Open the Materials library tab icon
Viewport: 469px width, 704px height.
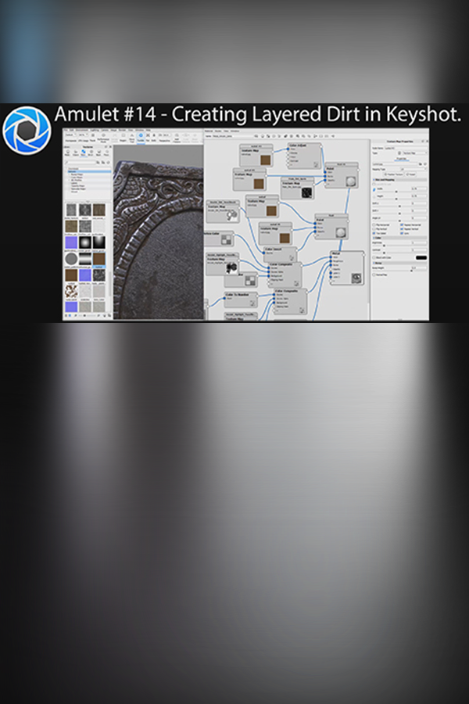click(67, 153)
